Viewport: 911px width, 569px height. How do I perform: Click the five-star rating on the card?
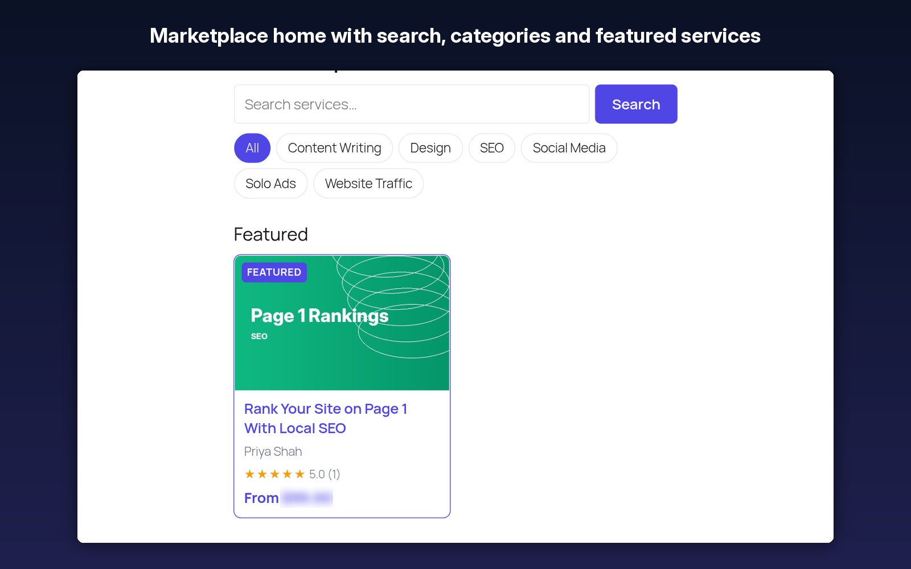[274, 474]
